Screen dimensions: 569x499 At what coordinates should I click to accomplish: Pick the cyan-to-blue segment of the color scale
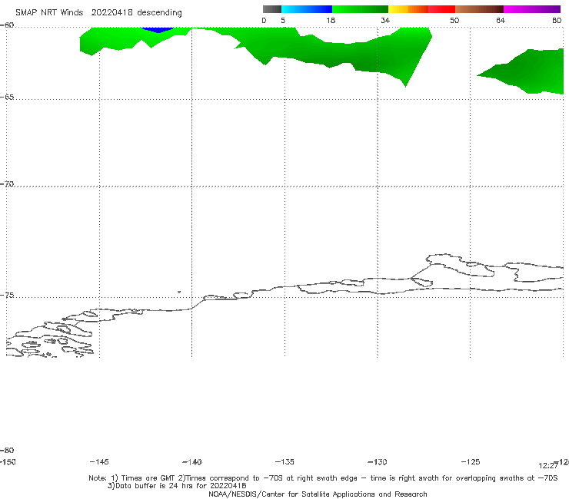[x=307, y=9]
